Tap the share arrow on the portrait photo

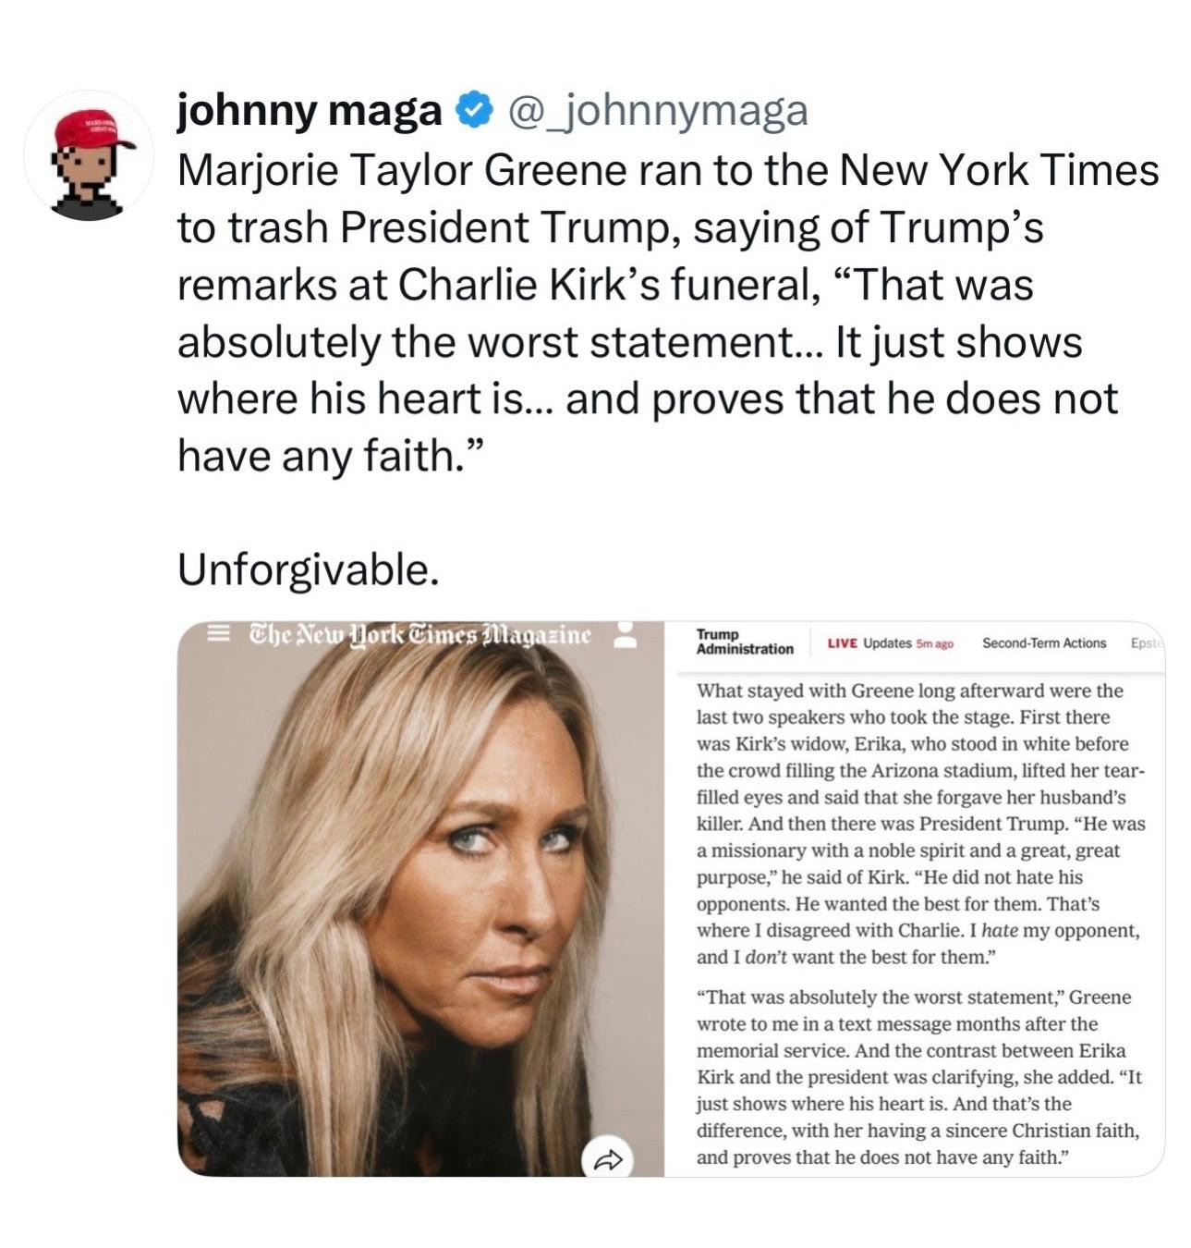(608, 1157)
